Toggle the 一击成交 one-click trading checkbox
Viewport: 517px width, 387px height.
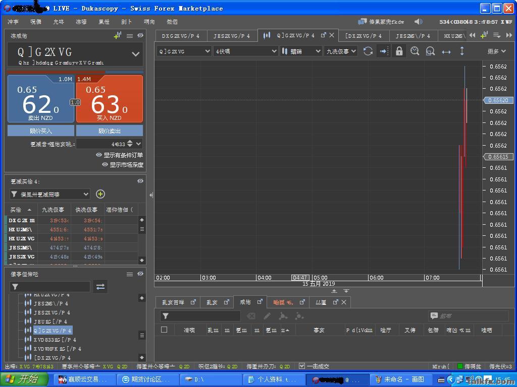[x=302, y=366]
